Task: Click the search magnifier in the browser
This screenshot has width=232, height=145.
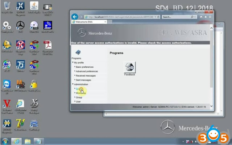Action: click(x=192, y=17)
